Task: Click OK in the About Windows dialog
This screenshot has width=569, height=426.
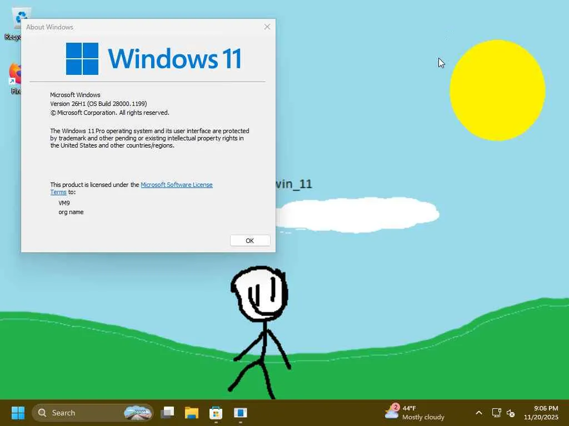Action: point(250,241)
